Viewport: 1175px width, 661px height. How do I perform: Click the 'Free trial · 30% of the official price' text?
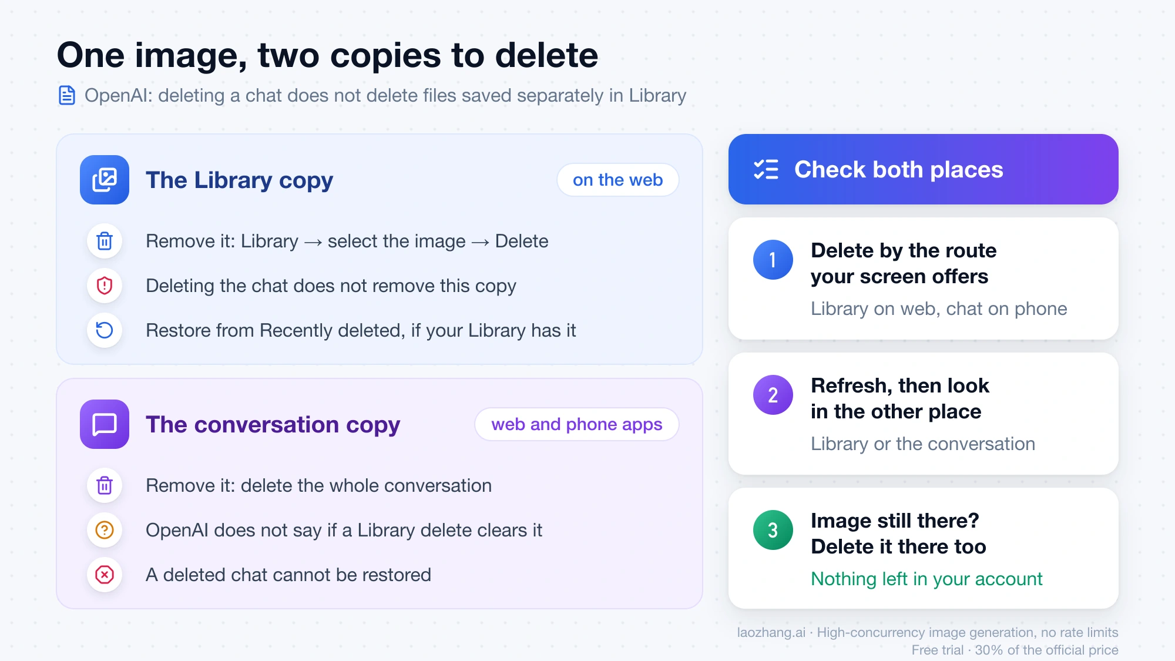point(1015,650)
